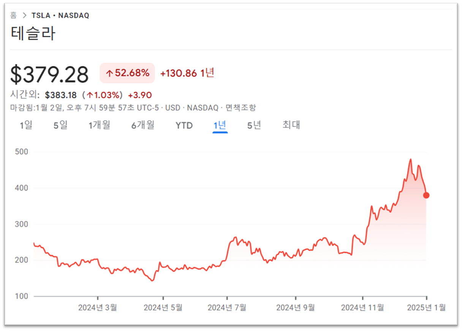
Task: Open the 면책조항 disclaimer link
Action: coord(241,108)
